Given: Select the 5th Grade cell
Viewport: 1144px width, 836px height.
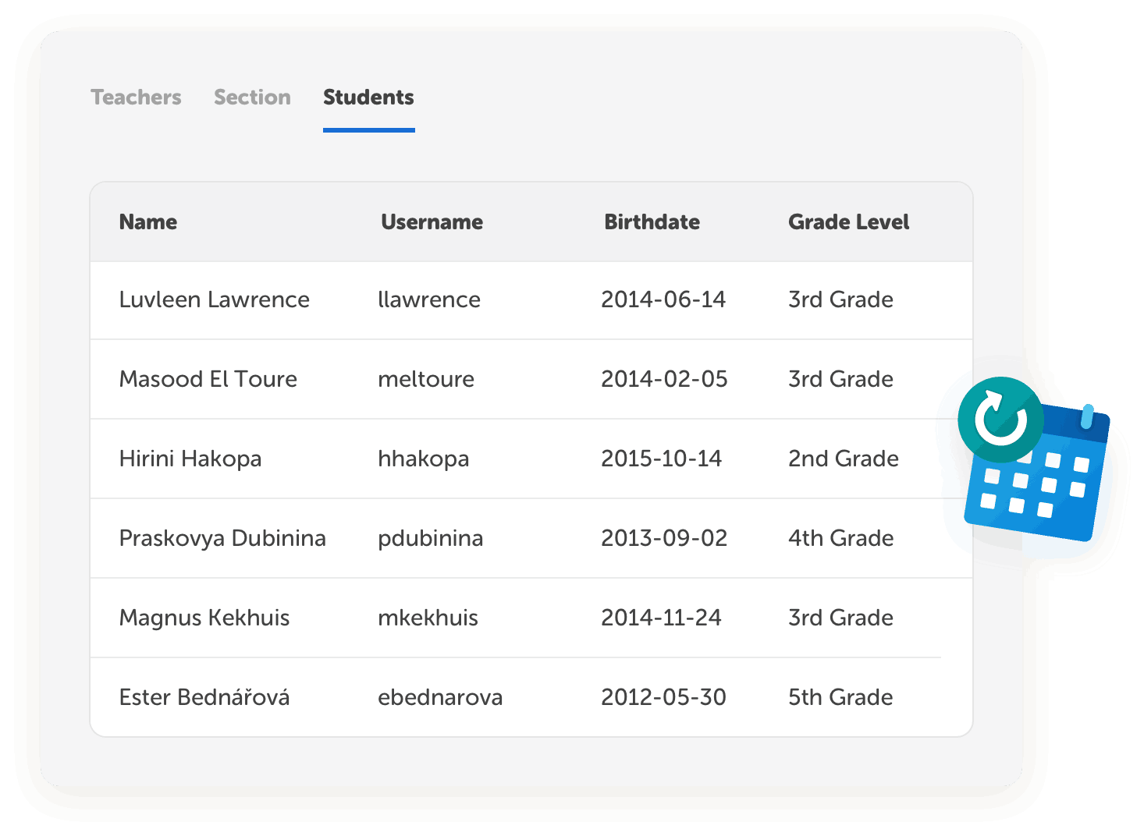Looking at the screenshot, I should click(840, 698).
